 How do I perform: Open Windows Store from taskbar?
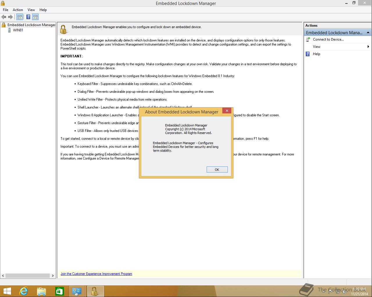tap(59, 291)
